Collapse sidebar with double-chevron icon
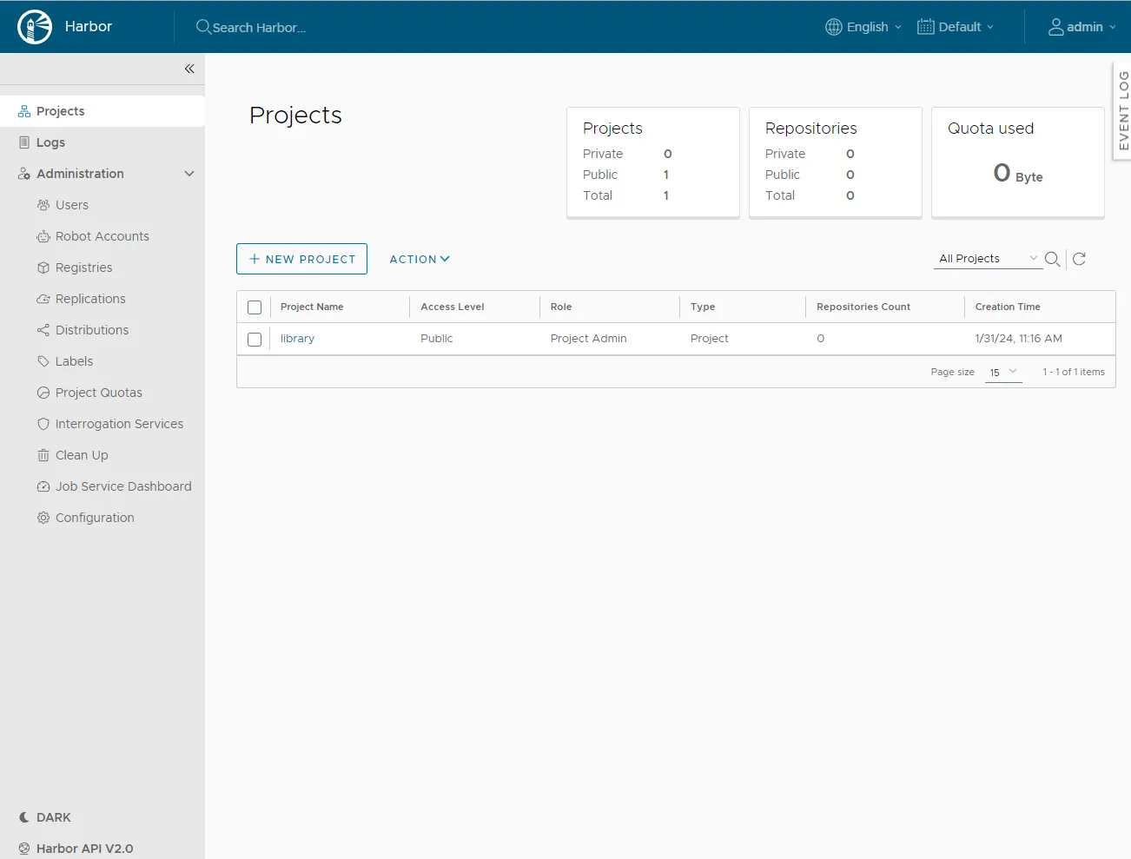This screenshot has width=1131, height=859. [189, 69]
